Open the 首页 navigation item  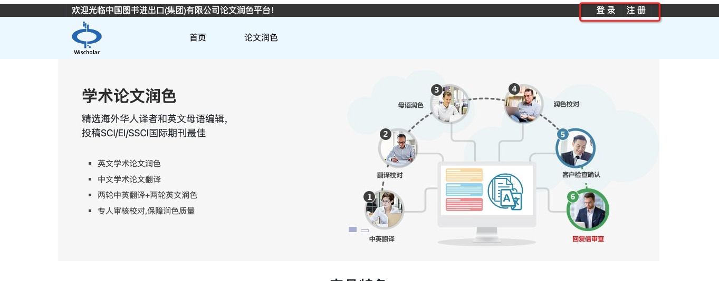click(x=198, y=37)
